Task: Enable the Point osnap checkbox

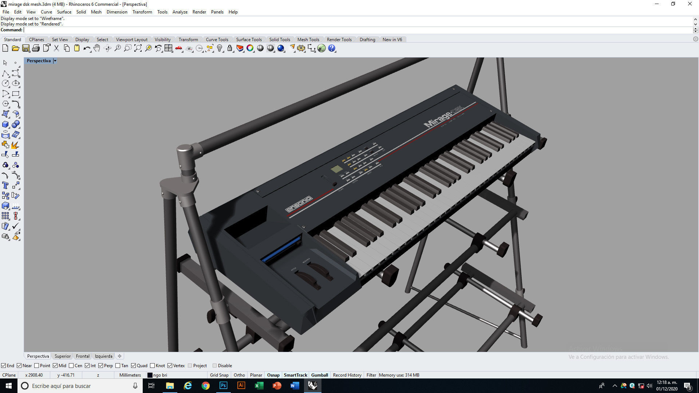Action: tap(36, 366)
